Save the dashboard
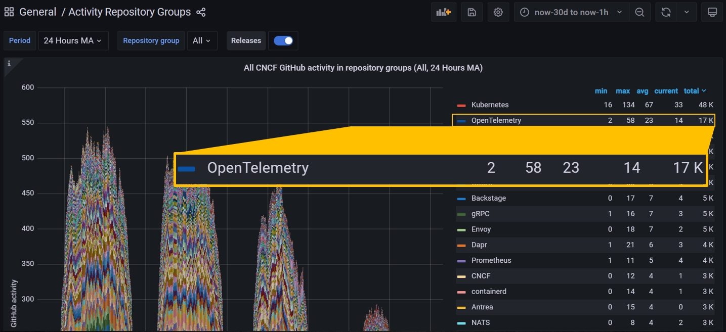The height and width of the screenshot is (332, 726). tap(472, 12)
